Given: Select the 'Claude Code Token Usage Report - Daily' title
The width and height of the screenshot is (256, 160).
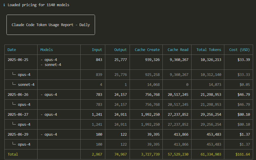Looking at the screenshot, I should (51, 25).
